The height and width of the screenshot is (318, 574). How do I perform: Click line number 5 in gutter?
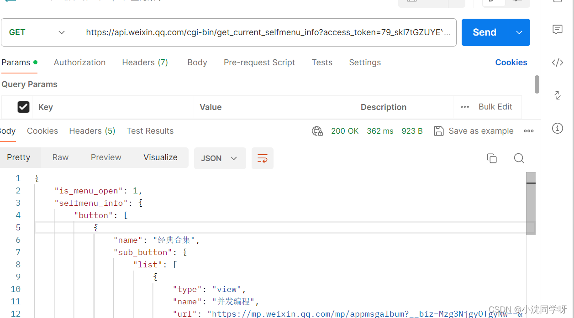click(18, 228)
